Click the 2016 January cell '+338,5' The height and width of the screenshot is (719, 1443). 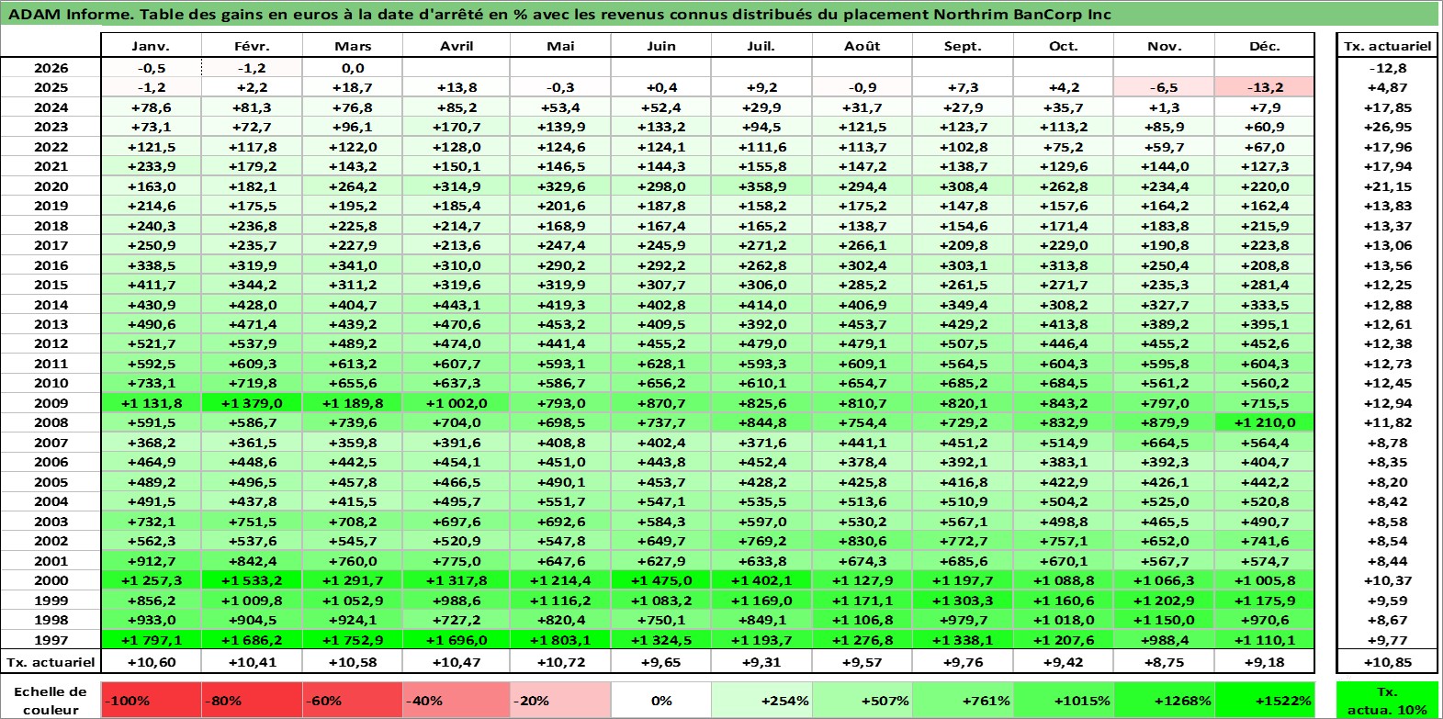[151, 265]
